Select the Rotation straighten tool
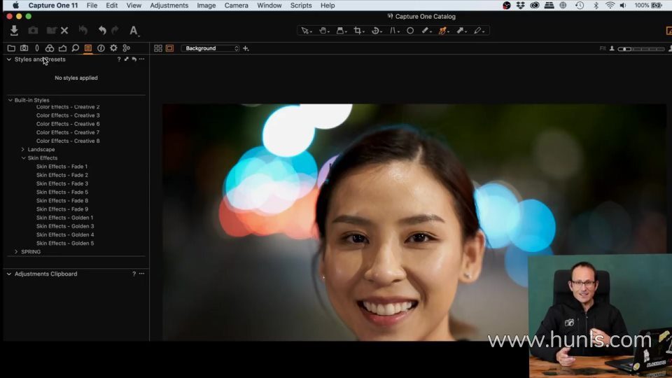 click(x=377, y=31)
